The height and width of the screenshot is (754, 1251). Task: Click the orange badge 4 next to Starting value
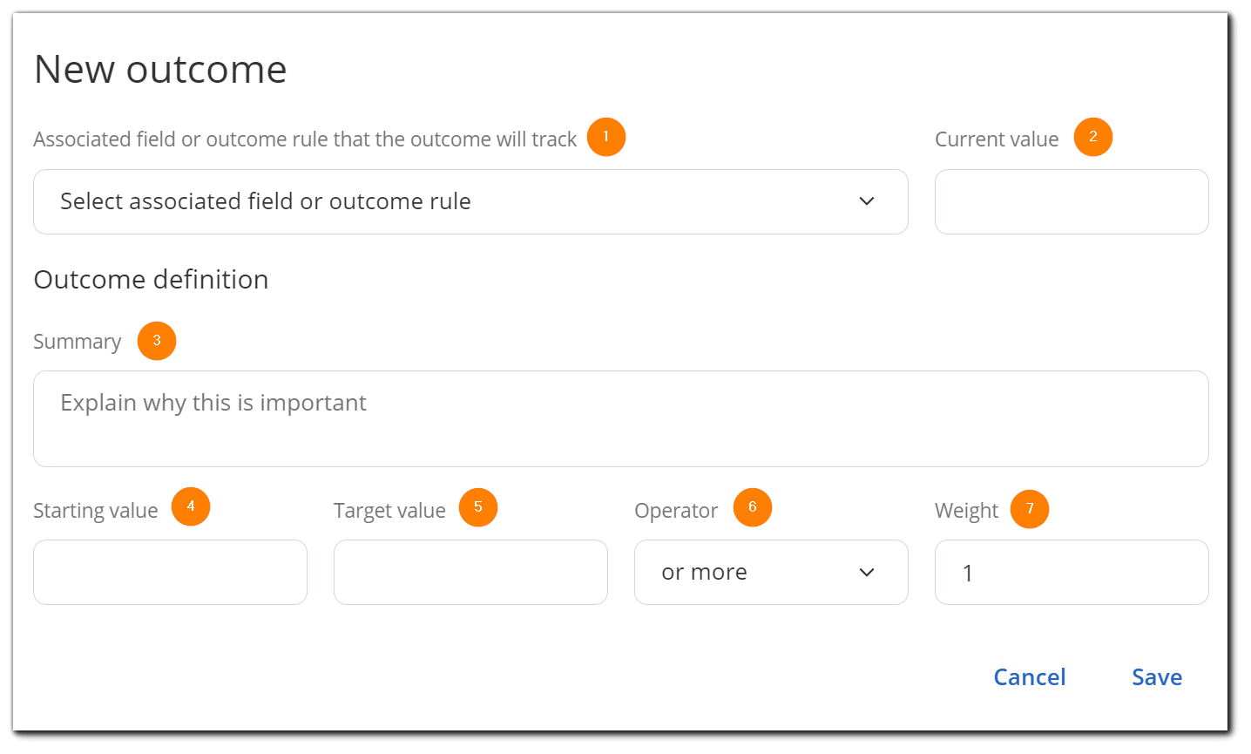pos(190,506)
